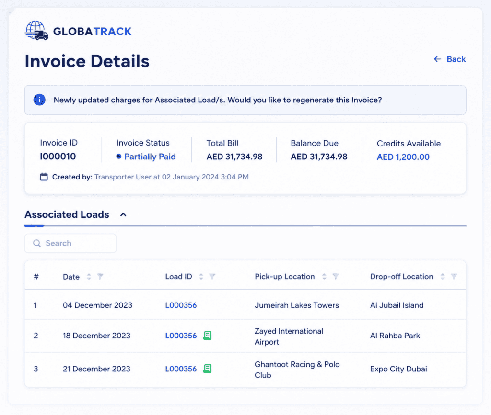Viewport: 491px width, 415px height.
Task: Open load L000356 dated 04 December 2023
Action: (x=181, y=305)
